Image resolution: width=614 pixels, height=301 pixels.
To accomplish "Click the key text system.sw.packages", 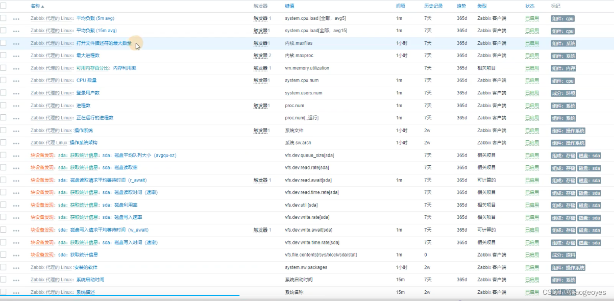I will [306, 267].
